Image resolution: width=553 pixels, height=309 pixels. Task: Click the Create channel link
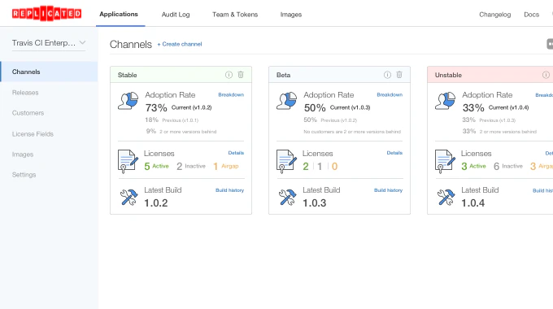[180, 44]
